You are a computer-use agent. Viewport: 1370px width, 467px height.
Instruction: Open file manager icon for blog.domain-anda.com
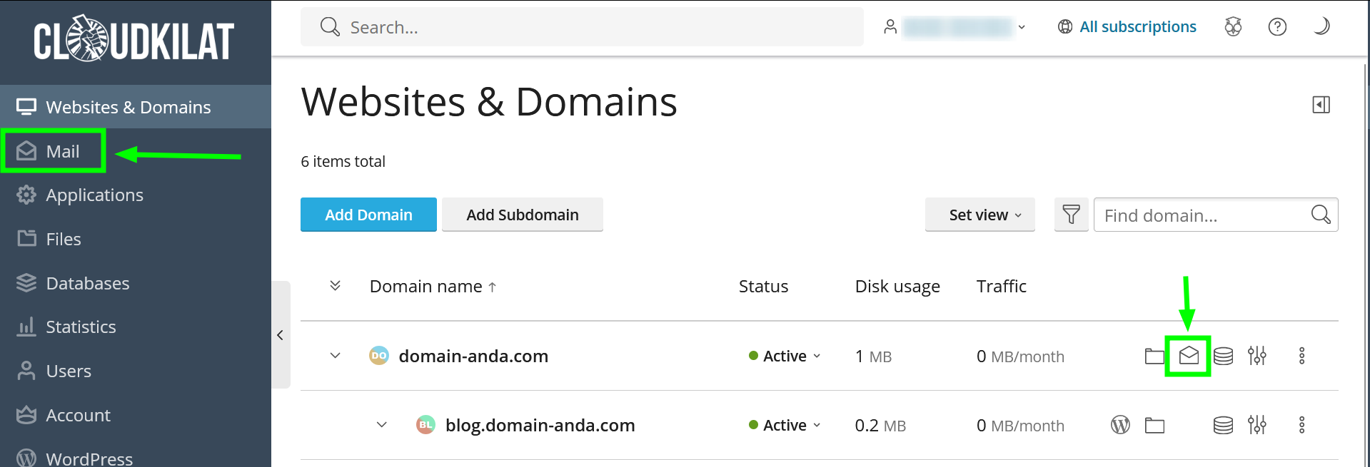1154,426
